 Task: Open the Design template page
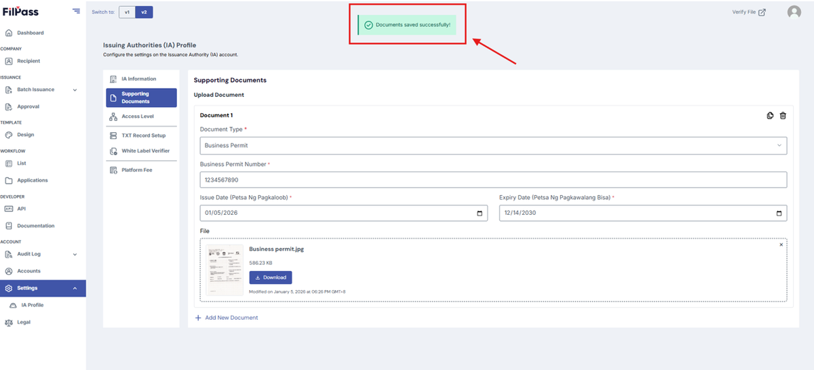(26, 135)
